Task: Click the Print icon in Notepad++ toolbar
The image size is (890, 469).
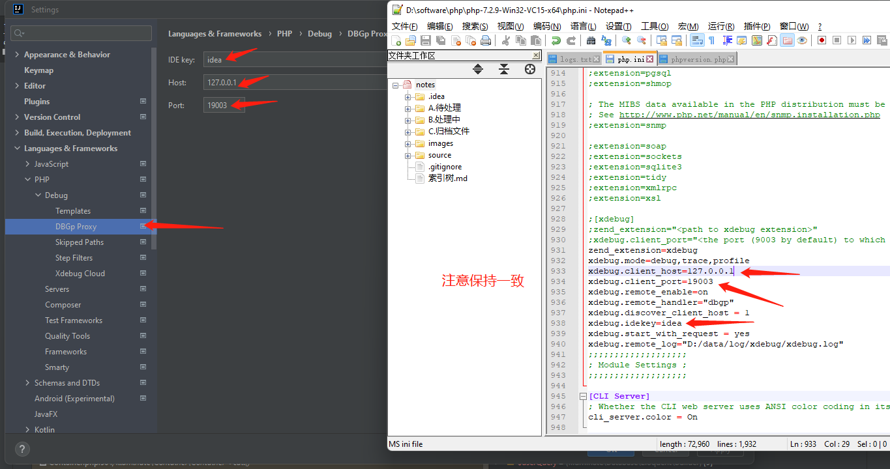Action: click(485, 40)
